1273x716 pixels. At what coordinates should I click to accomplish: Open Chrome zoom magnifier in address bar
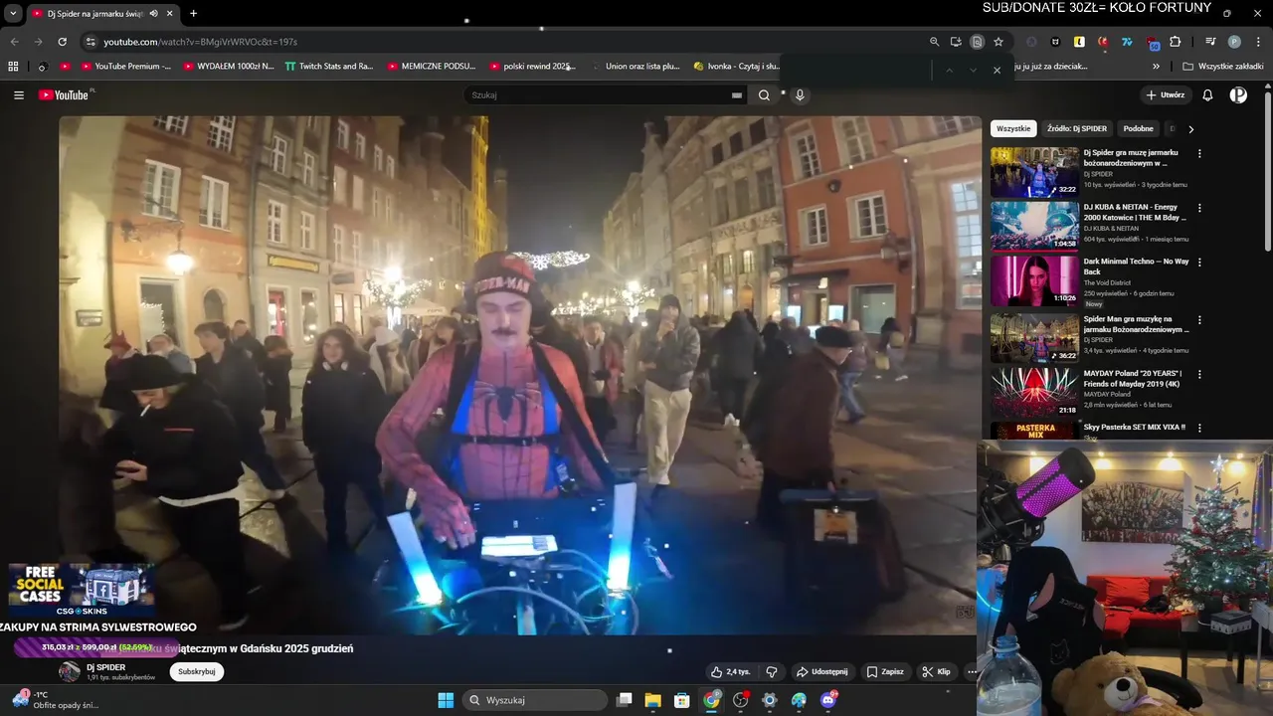(934, 42)
